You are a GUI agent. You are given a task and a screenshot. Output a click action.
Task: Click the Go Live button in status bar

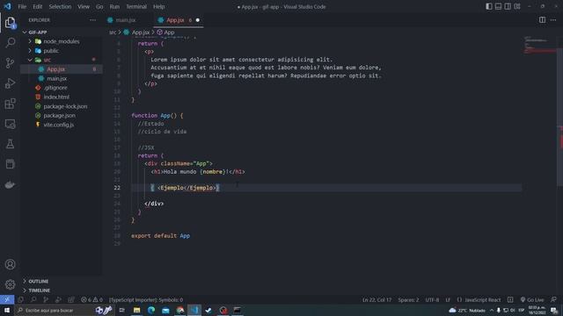(x=532, y=299)
